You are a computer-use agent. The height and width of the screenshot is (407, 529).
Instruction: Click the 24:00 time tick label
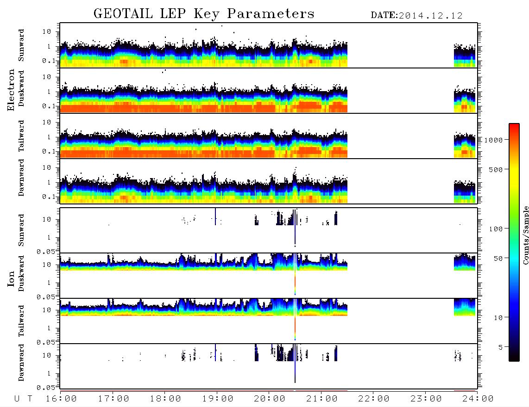[478, 399]
